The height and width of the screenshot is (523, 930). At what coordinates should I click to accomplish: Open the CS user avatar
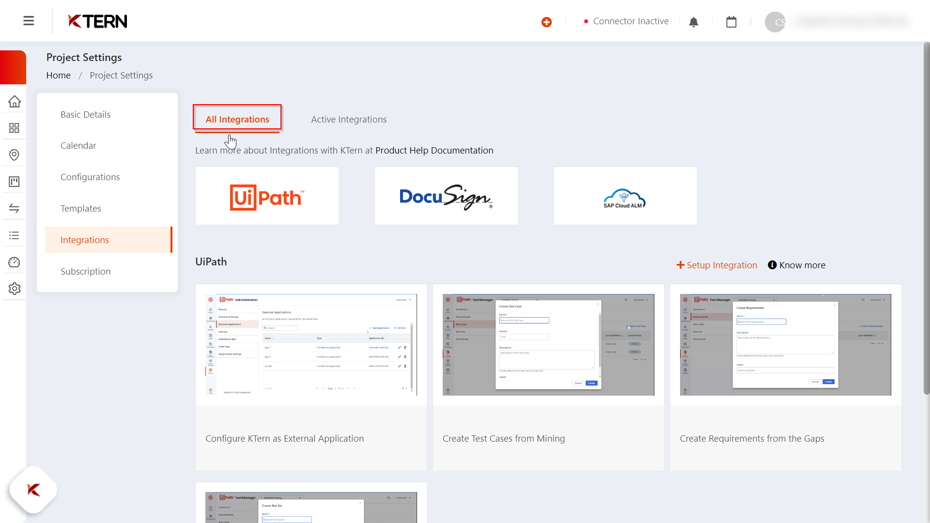(775, 22)
